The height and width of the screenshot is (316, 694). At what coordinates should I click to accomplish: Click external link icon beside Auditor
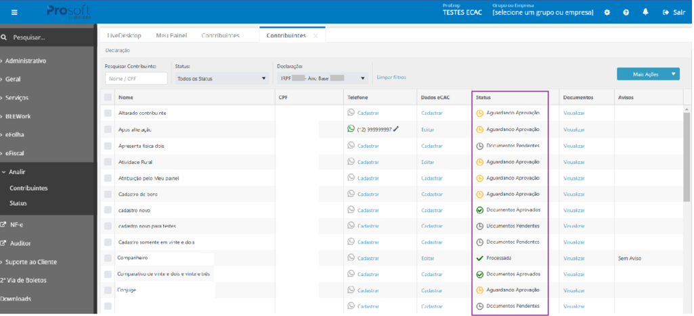pyautogui.click(x=3, y=242)
